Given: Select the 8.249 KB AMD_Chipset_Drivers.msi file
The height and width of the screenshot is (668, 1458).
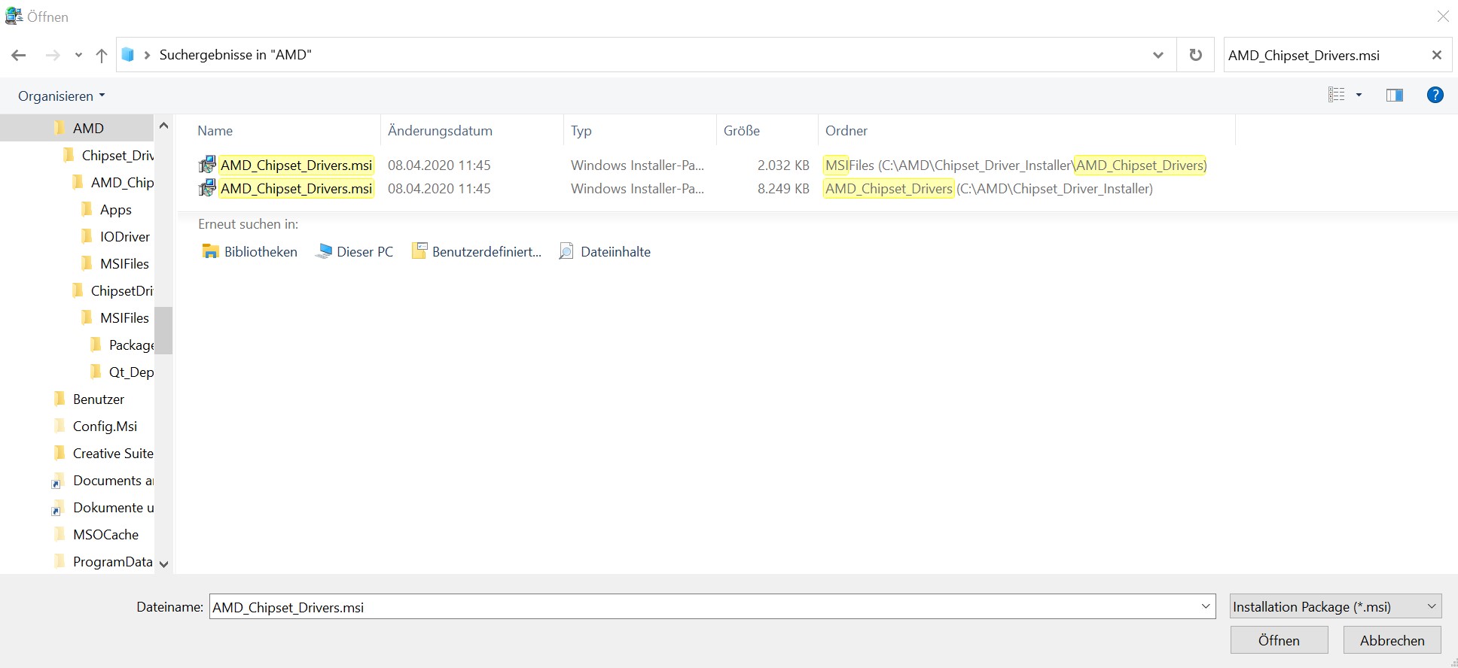Looking at the screenshot, I should (297, 188).
